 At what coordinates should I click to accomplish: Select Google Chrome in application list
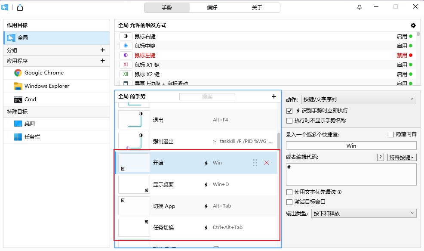(x=56, y=73)
